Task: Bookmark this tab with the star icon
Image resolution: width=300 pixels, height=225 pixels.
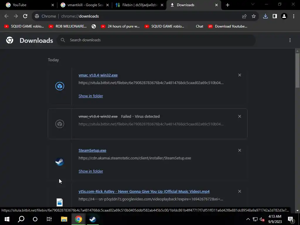Action: click(254, 16)
